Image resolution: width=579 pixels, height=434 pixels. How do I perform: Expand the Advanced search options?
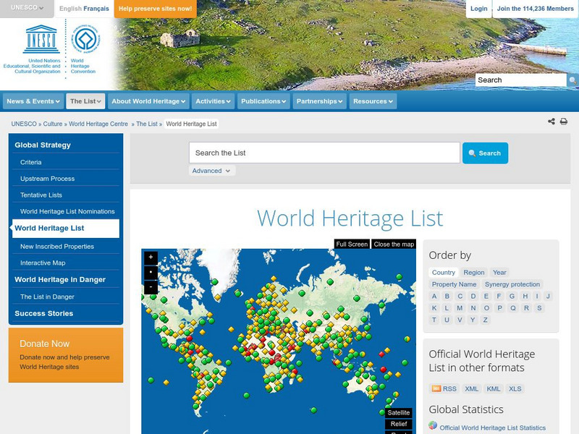pos(212,171)
